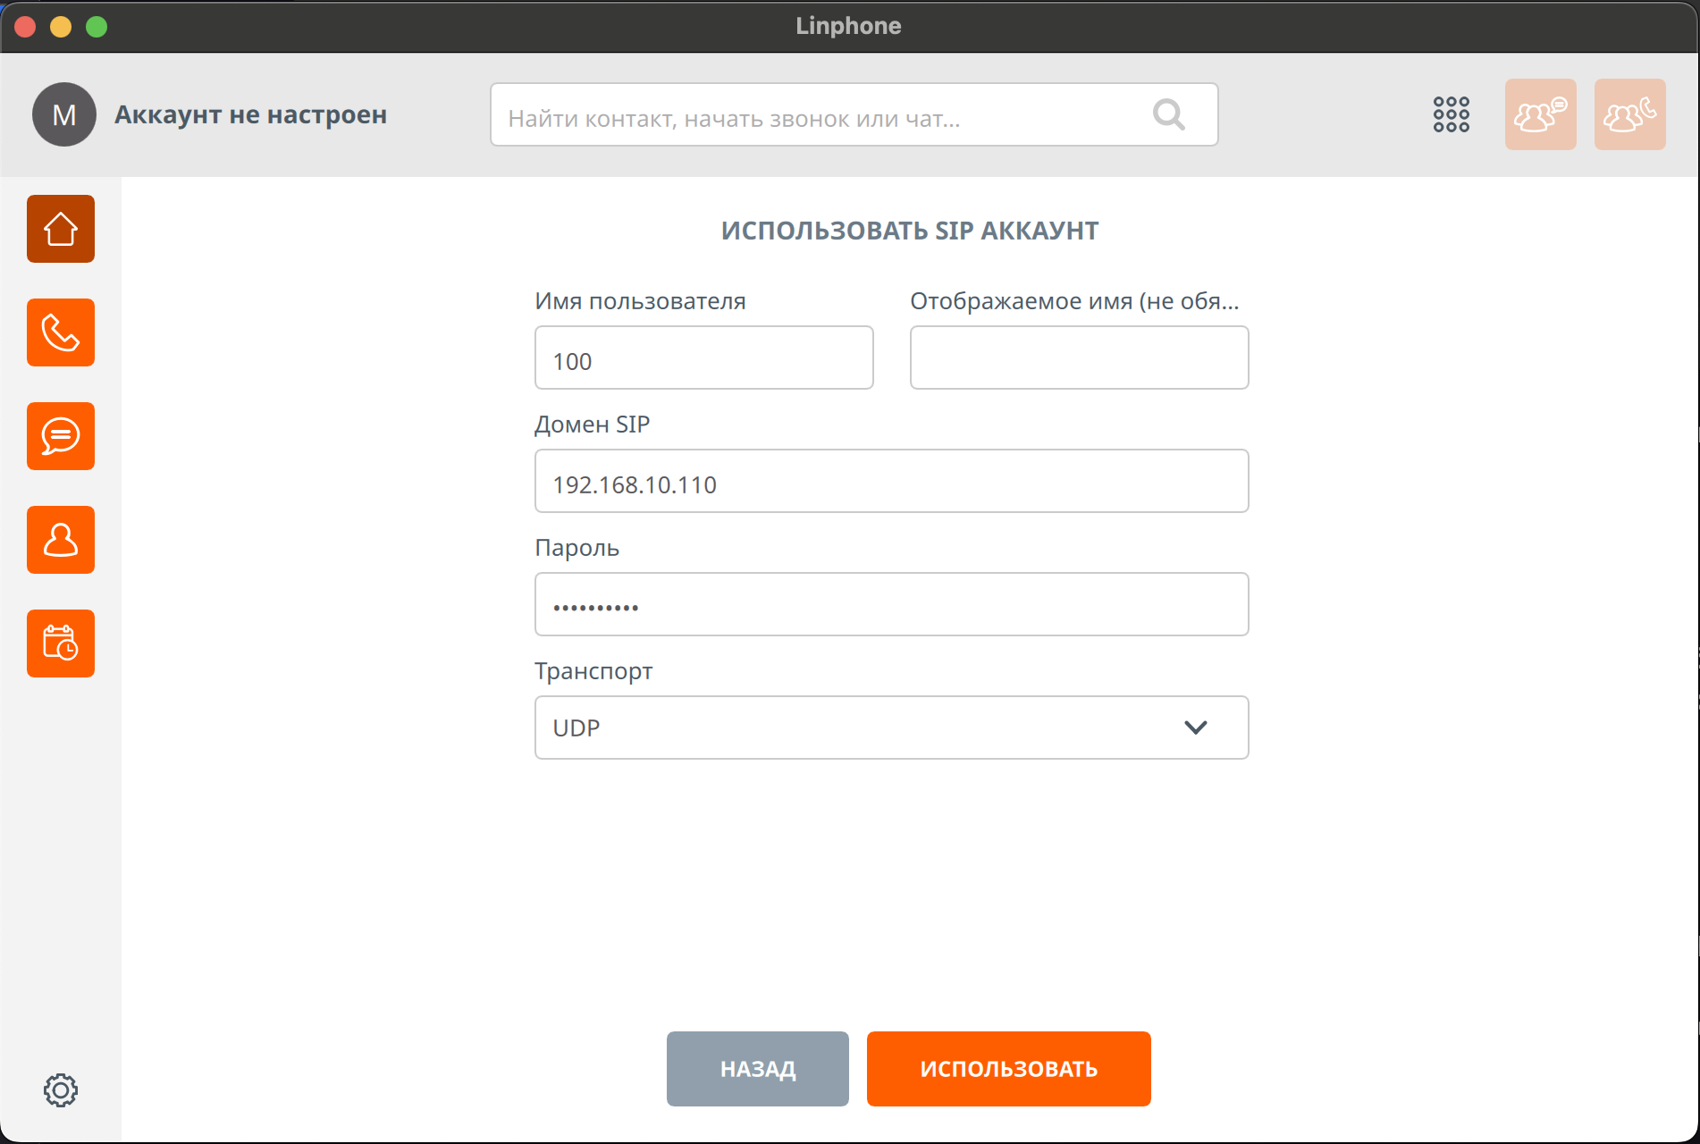Open scheduled meetings calendar icon
Viewport: 1700px width, 1144px height.
[61, 643]
